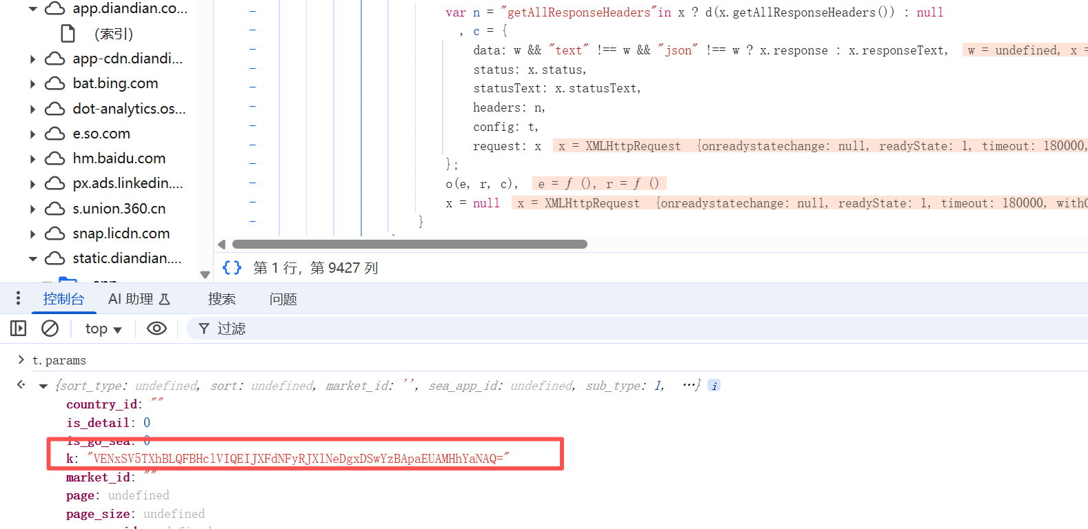Viewport: 1088px width, 529px height.
Task: Toggle breakpoint on the 'config: t' line
Action: pos(252,125)
